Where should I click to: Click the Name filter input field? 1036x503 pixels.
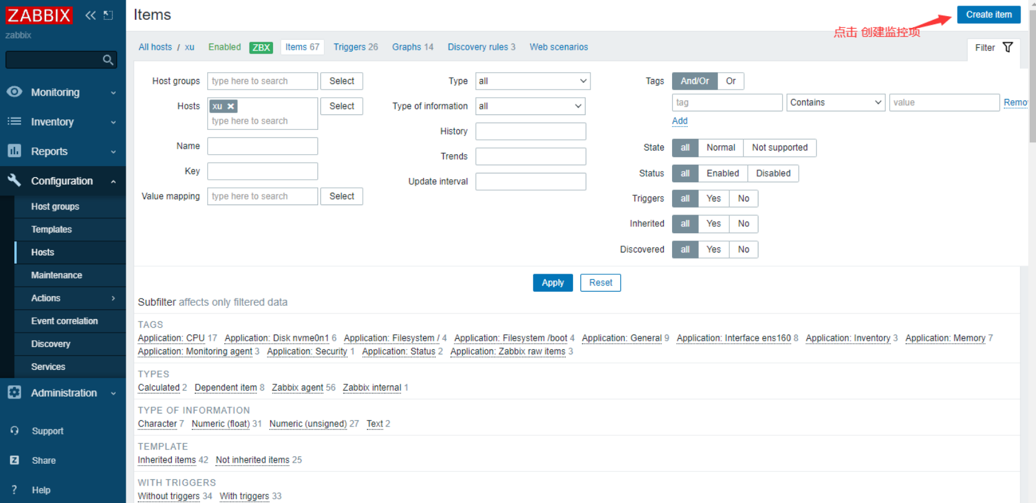tap(263, 146)
